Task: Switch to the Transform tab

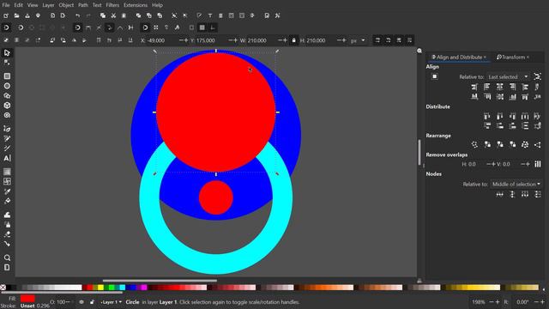Action: 513,58
